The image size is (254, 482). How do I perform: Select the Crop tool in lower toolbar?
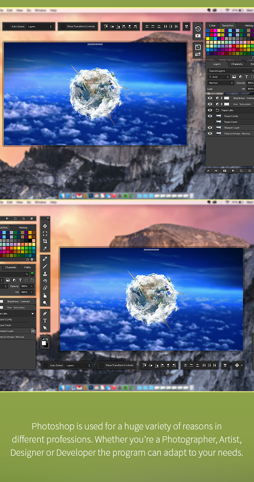point(45,241)
